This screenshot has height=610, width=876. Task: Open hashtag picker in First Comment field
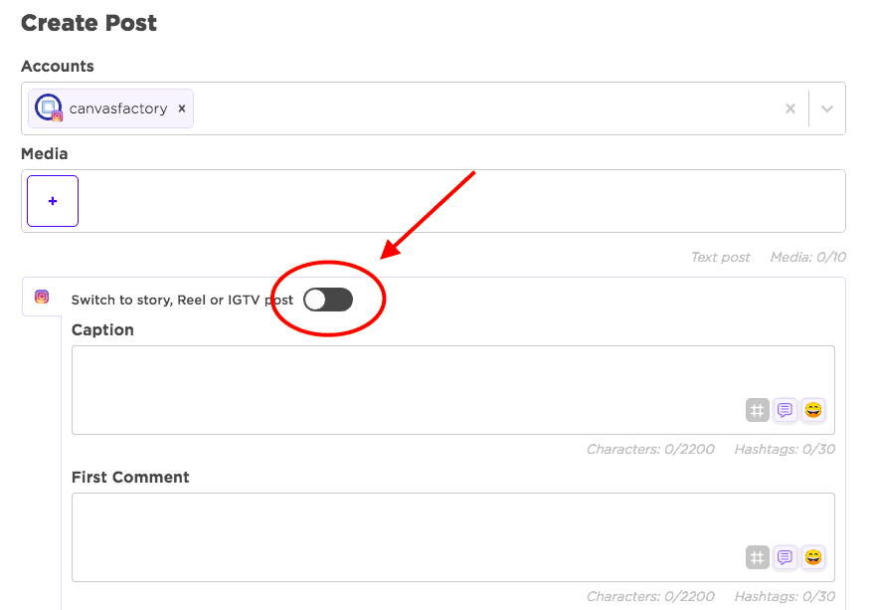(758, 557)
